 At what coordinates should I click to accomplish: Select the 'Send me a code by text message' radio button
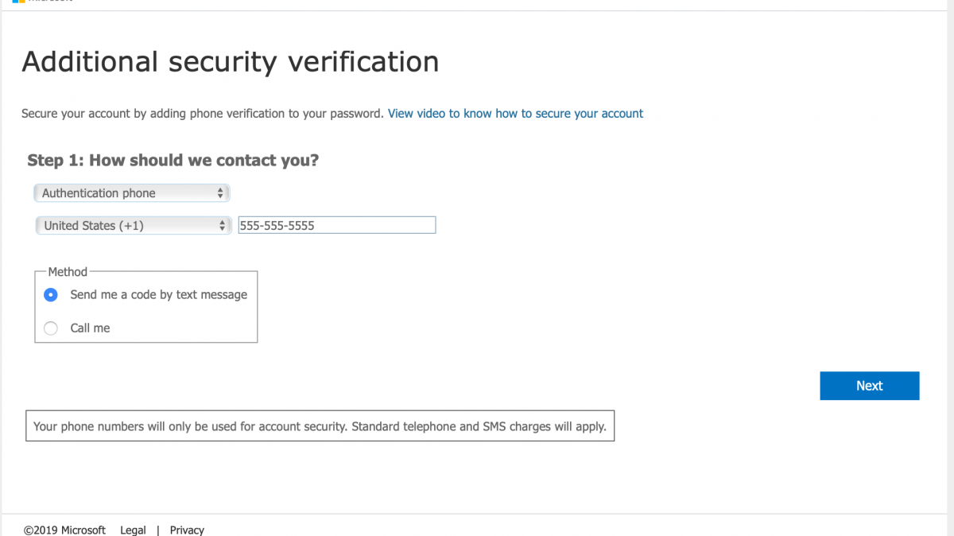pyautogui.click(x=51, y=295)
